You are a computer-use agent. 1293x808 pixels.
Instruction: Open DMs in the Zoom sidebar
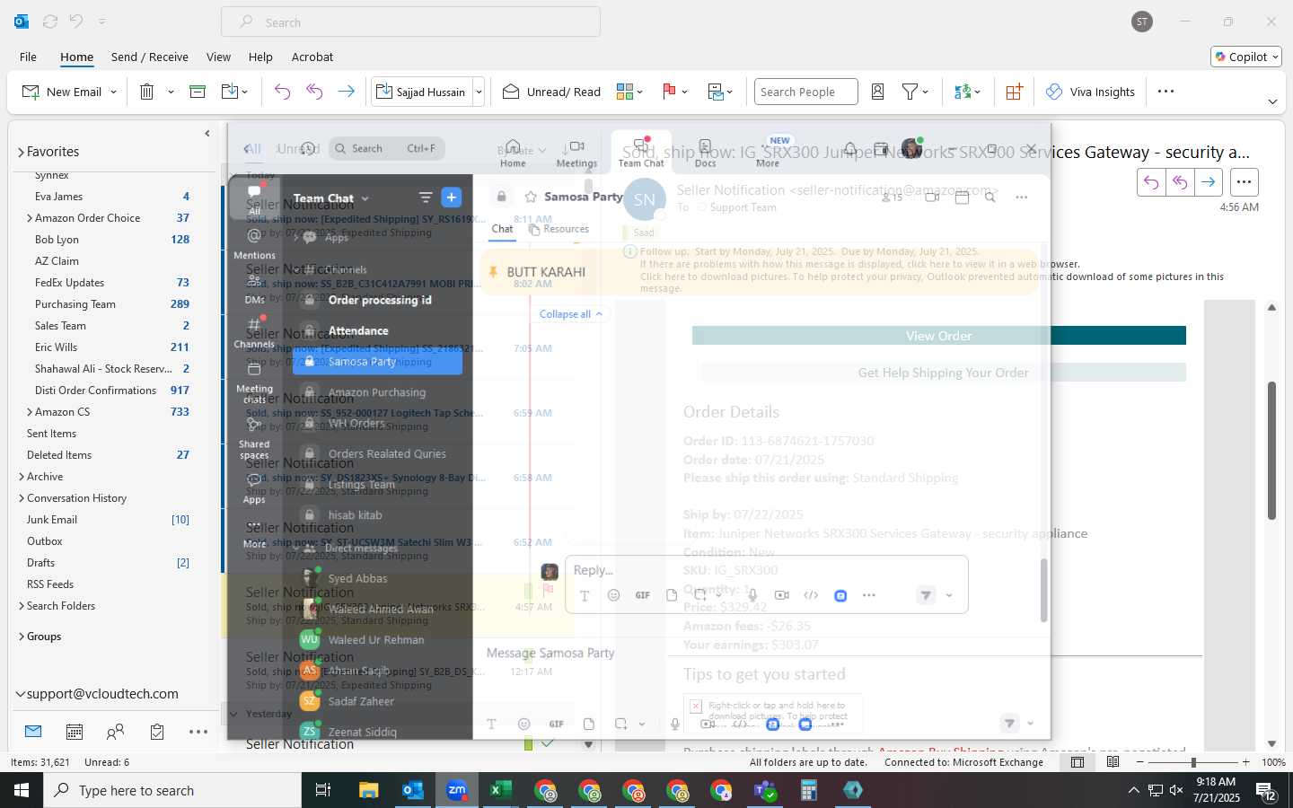tap(254, 288)
